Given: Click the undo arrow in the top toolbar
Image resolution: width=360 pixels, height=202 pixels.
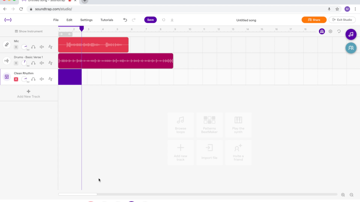Looking at the screenshot, I should point(125,20).
